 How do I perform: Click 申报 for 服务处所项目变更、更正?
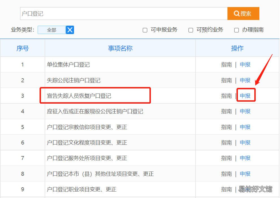point(245,158)
